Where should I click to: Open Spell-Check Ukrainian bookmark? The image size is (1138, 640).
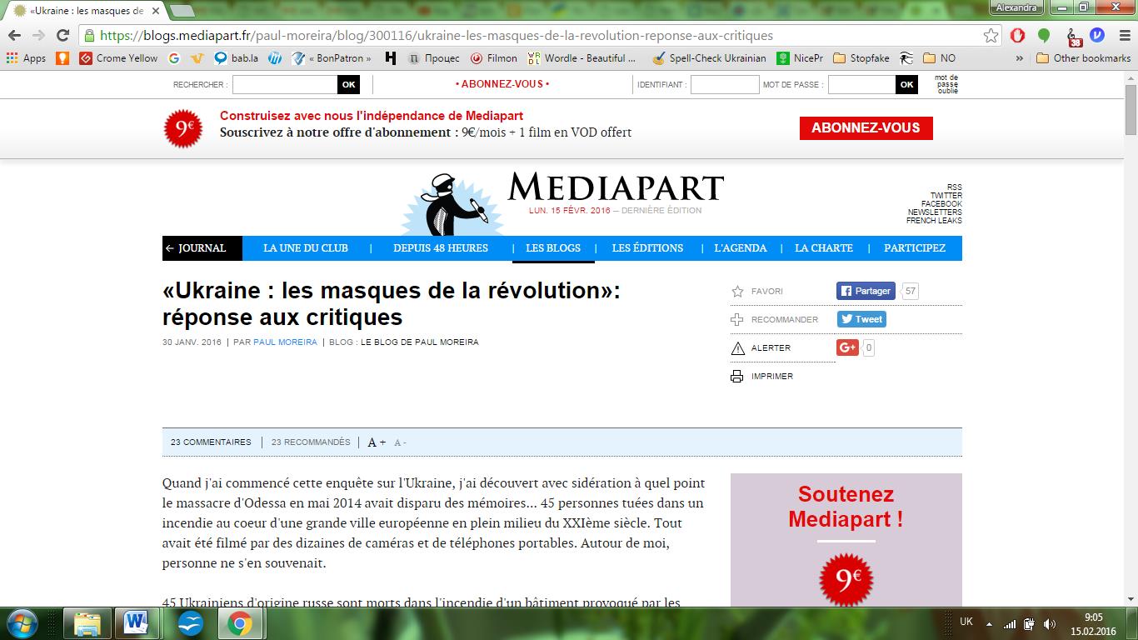(x=709, y=58)
